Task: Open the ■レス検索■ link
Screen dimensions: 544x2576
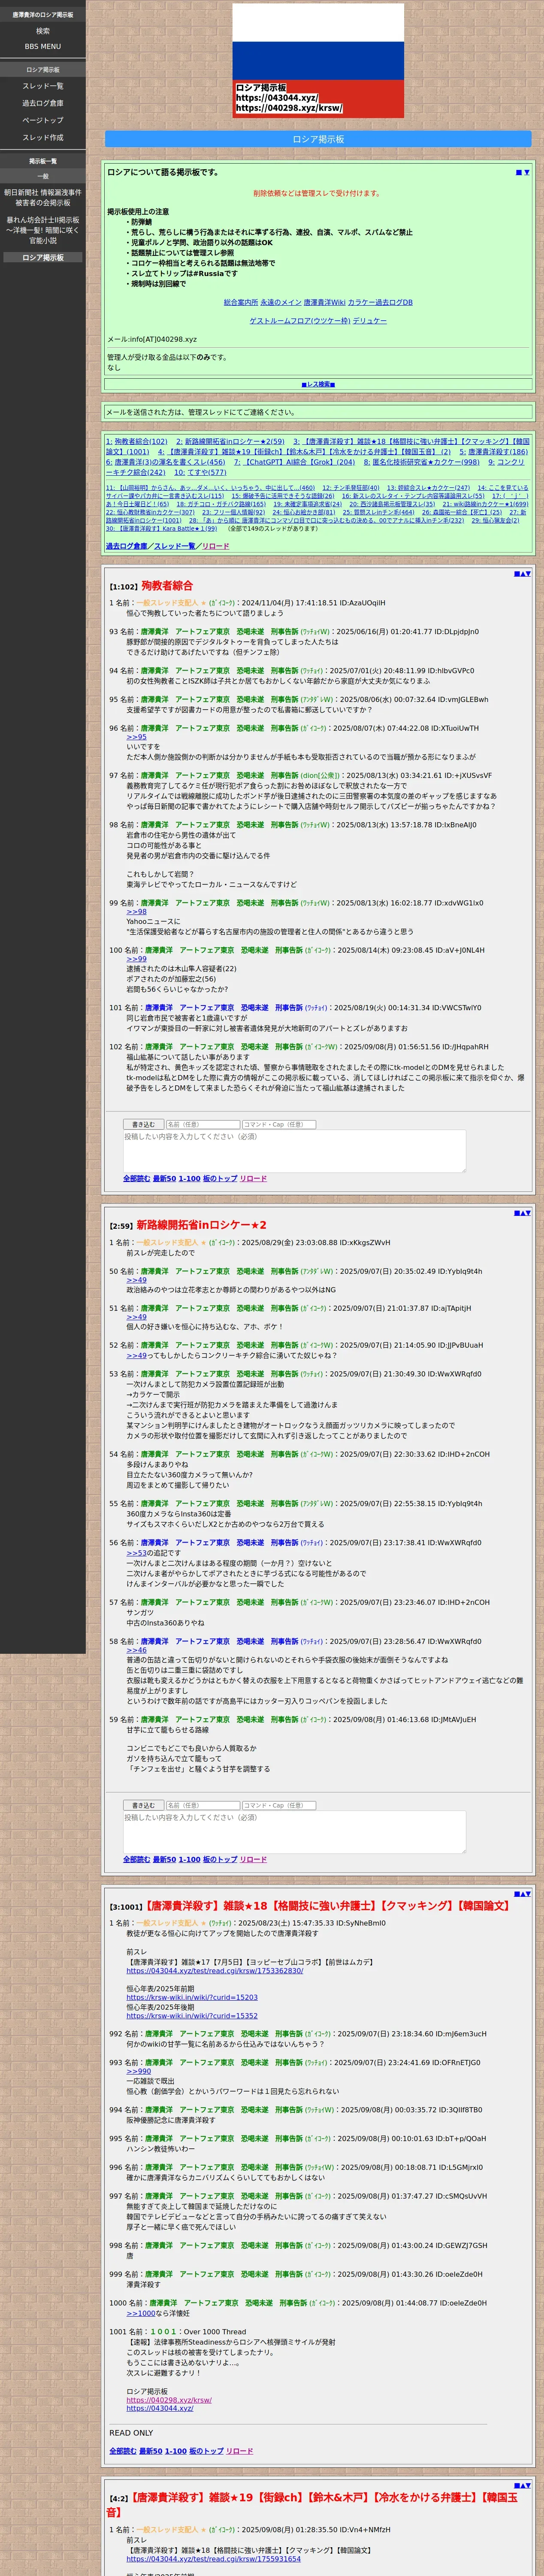Action: tap(318, 384)
